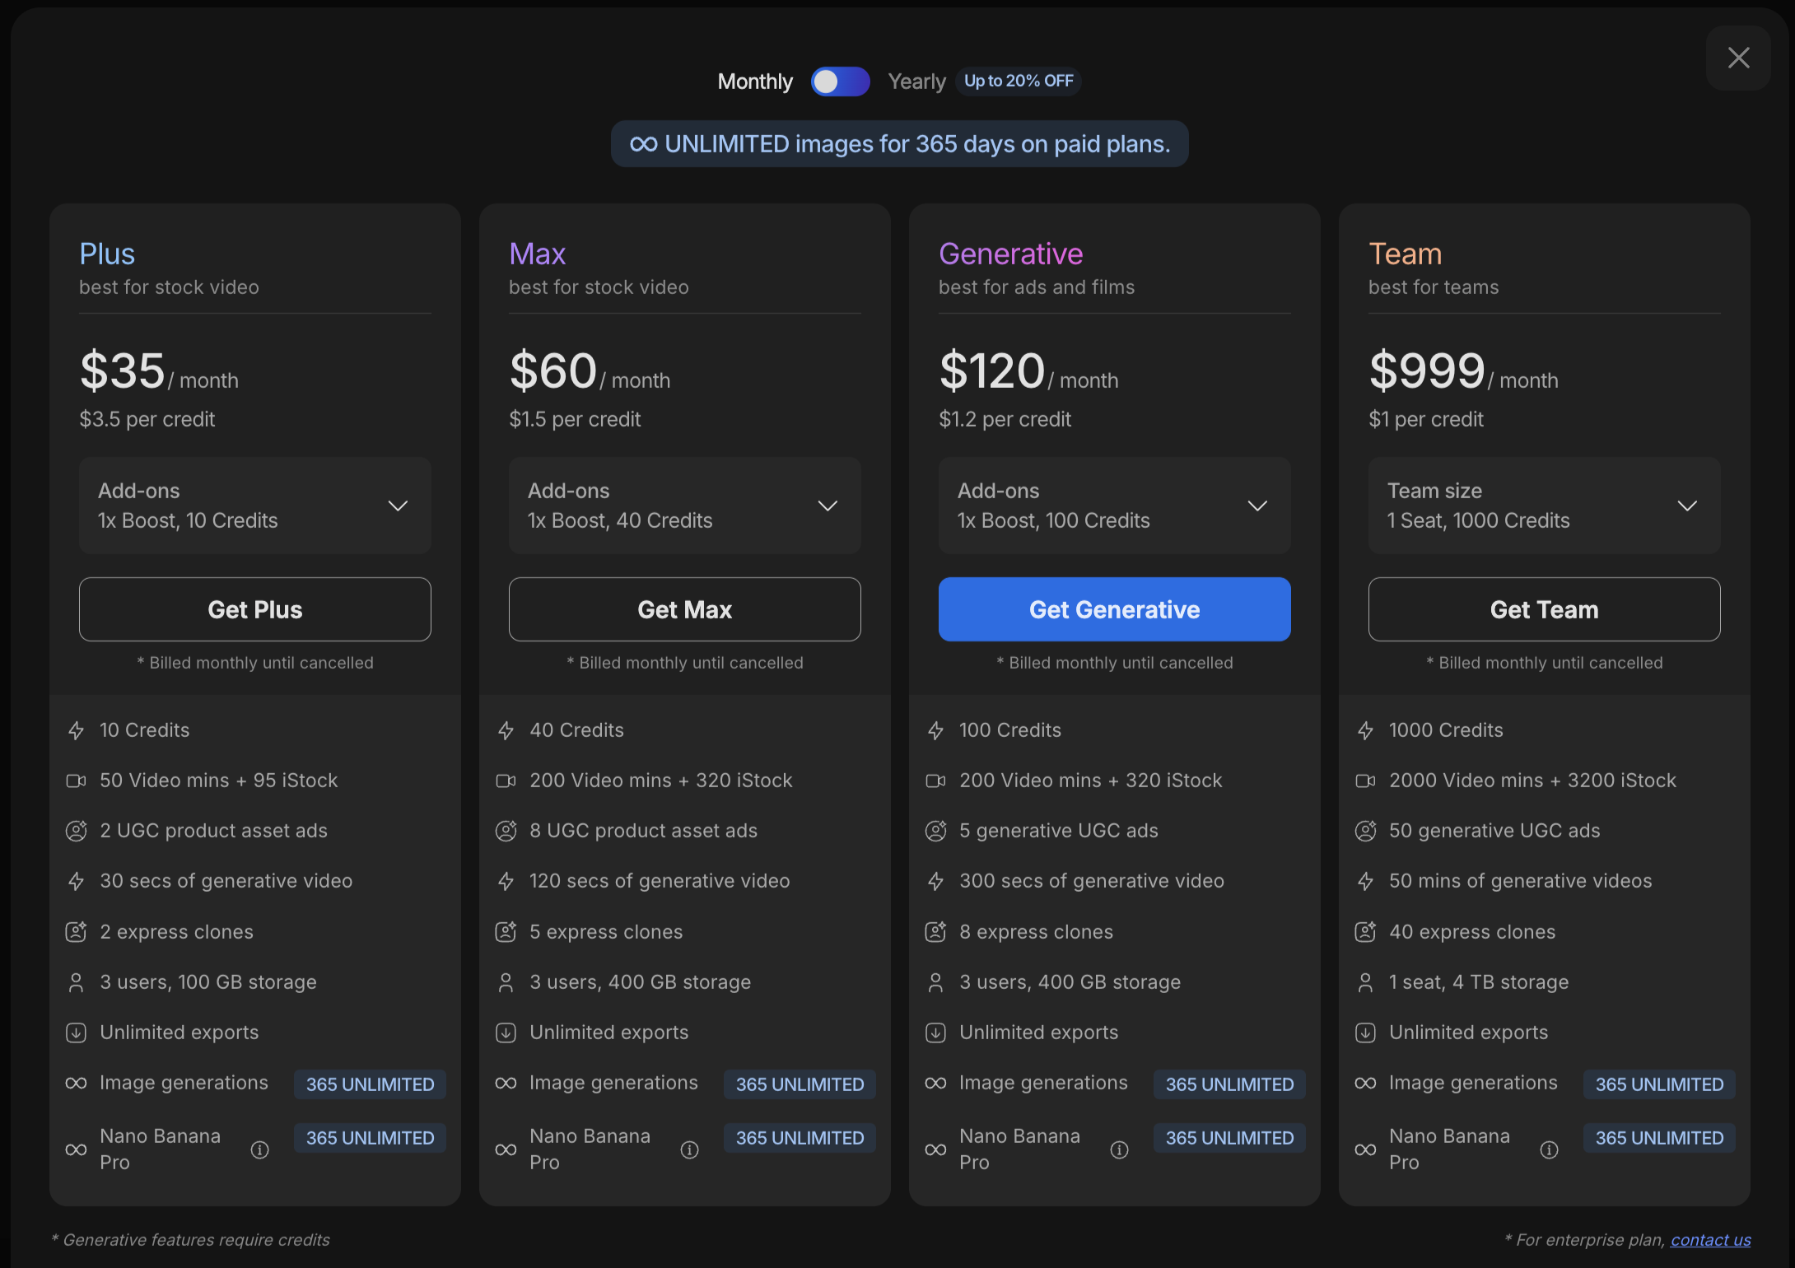
Task: Open the Generative plan Add-ons dropdown
Action: [x=1115, y=506]
